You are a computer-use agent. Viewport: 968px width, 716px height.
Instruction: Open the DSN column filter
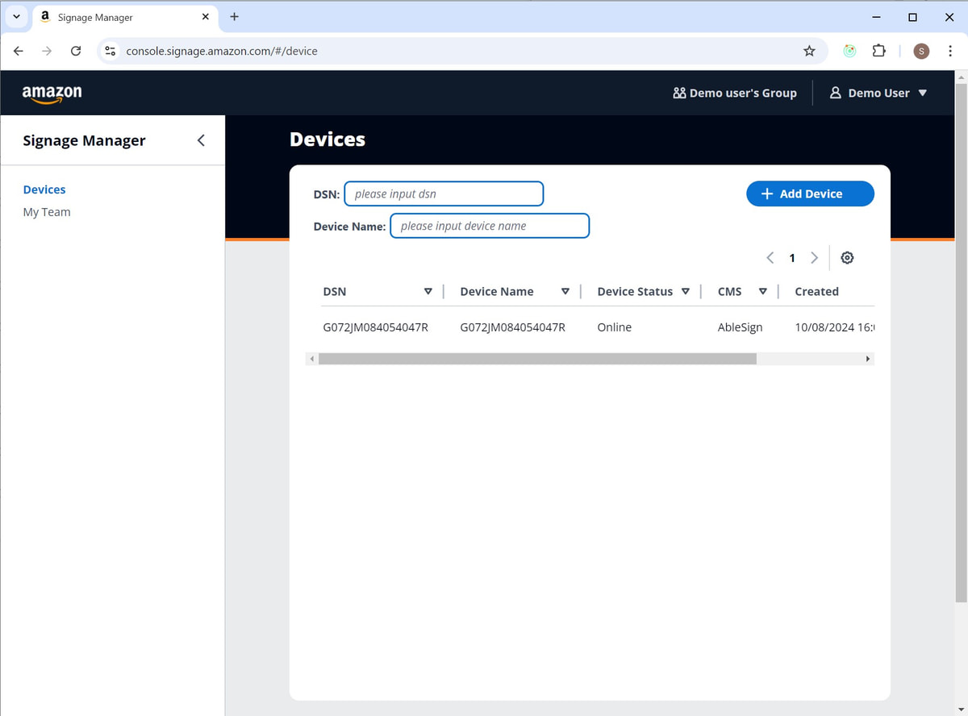[428, 292]
